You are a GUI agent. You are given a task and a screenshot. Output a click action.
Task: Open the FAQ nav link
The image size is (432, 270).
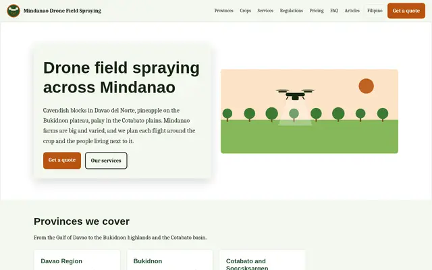(334, 11)
